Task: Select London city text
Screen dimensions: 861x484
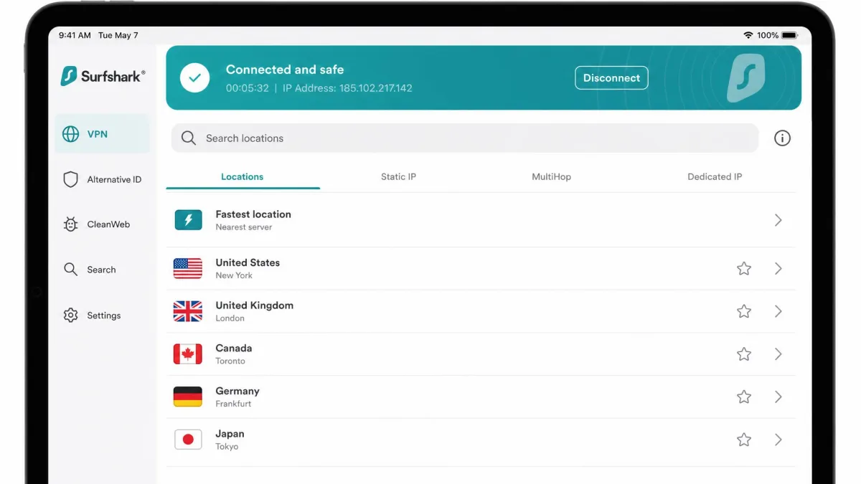Action: [x=230, y=318]
